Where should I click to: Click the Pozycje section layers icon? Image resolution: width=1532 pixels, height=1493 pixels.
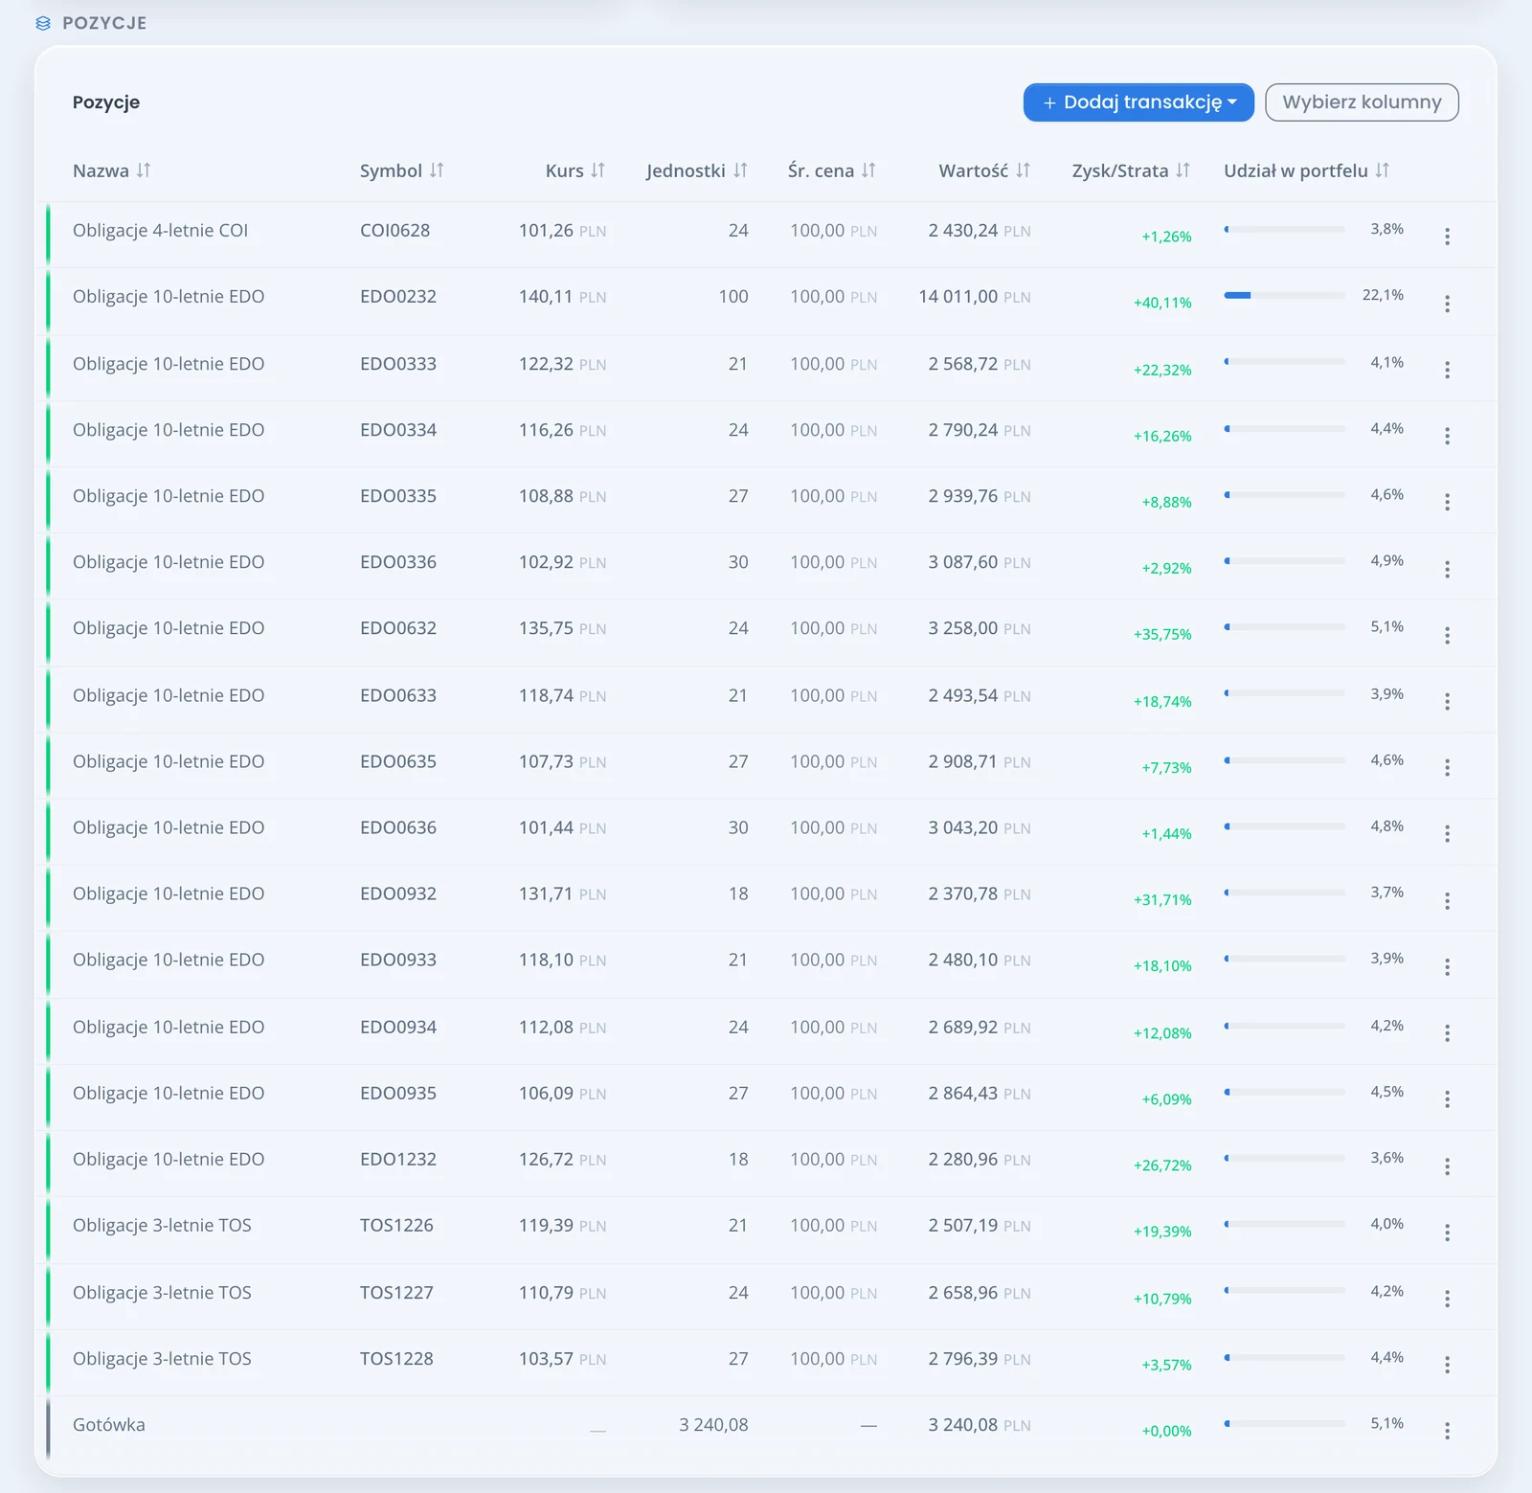click(43, 23)
